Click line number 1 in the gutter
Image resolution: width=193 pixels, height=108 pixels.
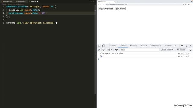click(3, 7)
